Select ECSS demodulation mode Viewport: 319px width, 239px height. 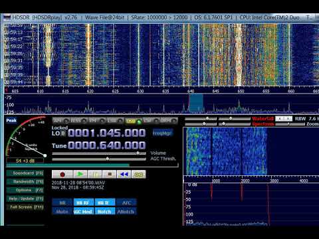[78, 121]
